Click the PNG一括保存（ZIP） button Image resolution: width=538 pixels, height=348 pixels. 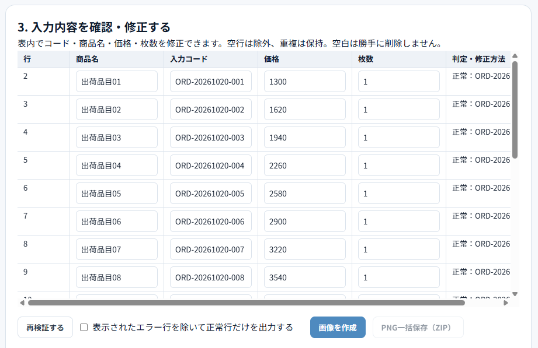[418, 328]
